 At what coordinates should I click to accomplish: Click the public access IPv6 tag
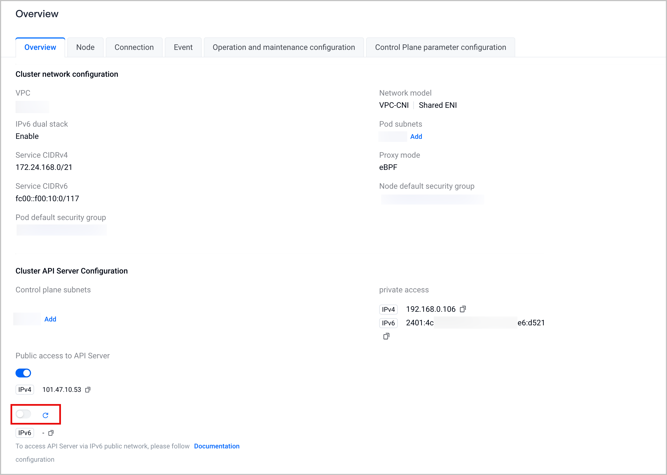(25, 433)
